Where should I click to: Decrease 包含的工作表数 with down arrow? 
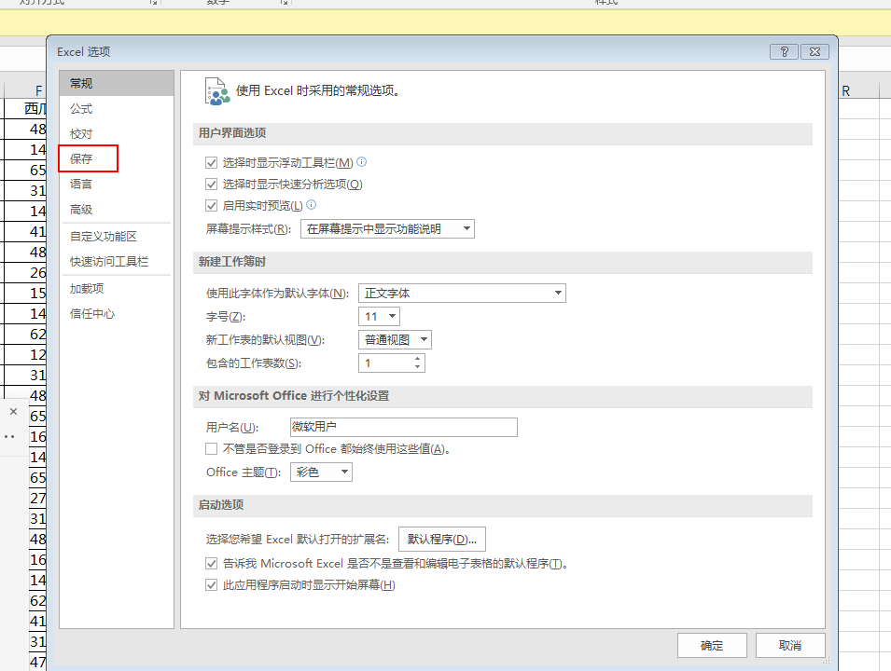point(418,367)
